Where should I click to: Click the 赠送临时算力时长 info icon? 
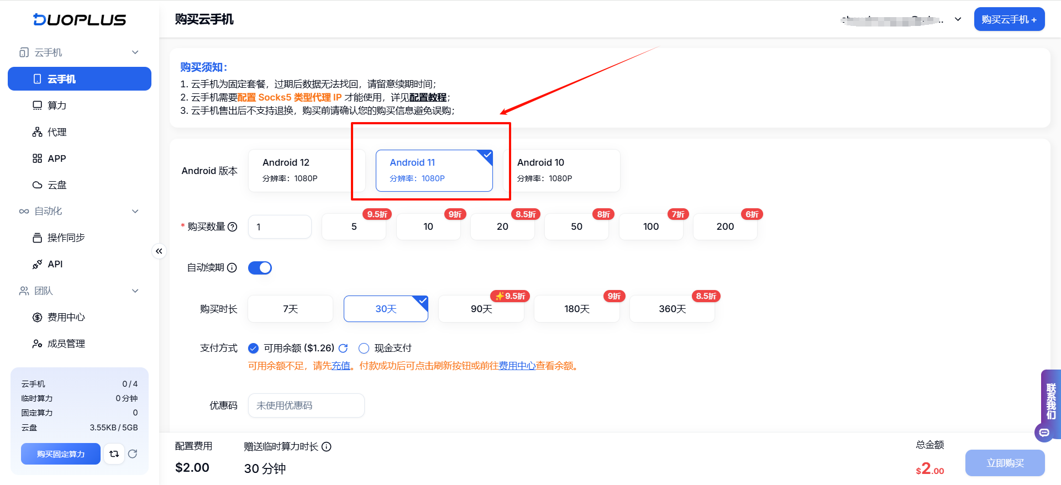[327, 446]
